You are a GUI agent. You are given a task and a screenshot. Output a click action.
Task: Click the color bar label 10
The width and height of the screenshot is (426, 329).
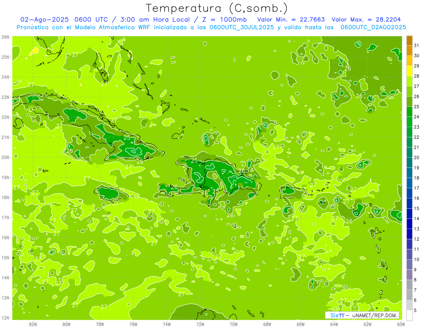pos(417,259)
